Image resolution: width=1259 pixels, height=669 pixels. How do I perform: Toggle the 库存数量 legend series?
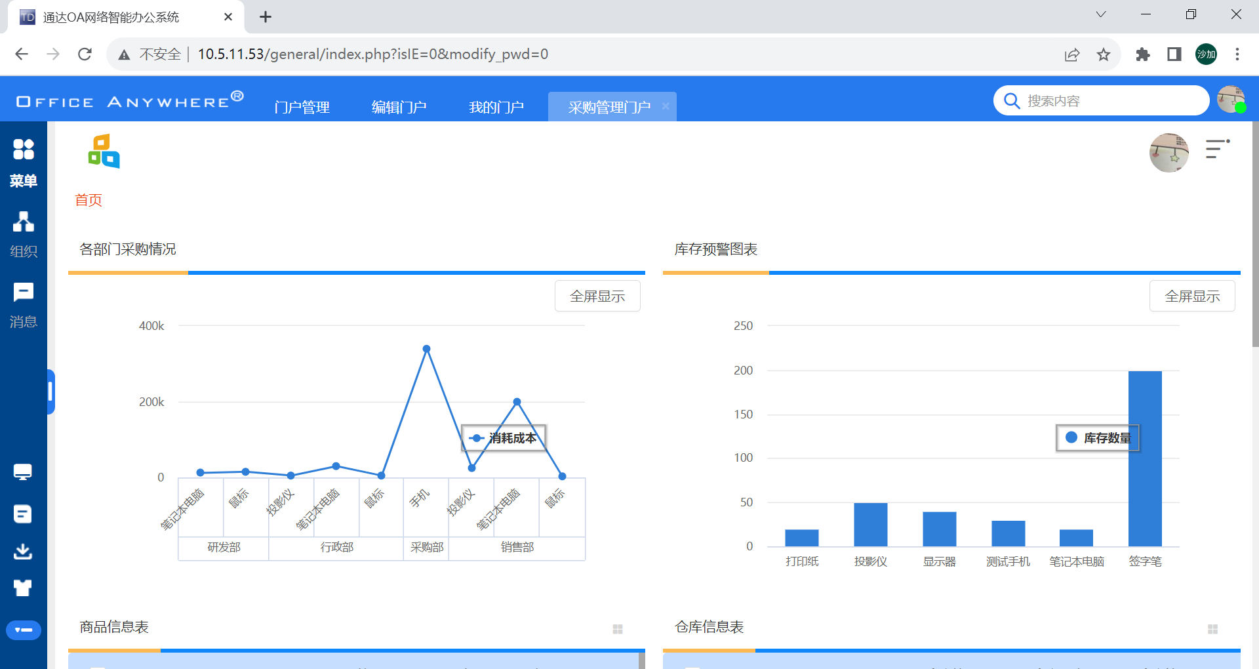click(1098, 438)
